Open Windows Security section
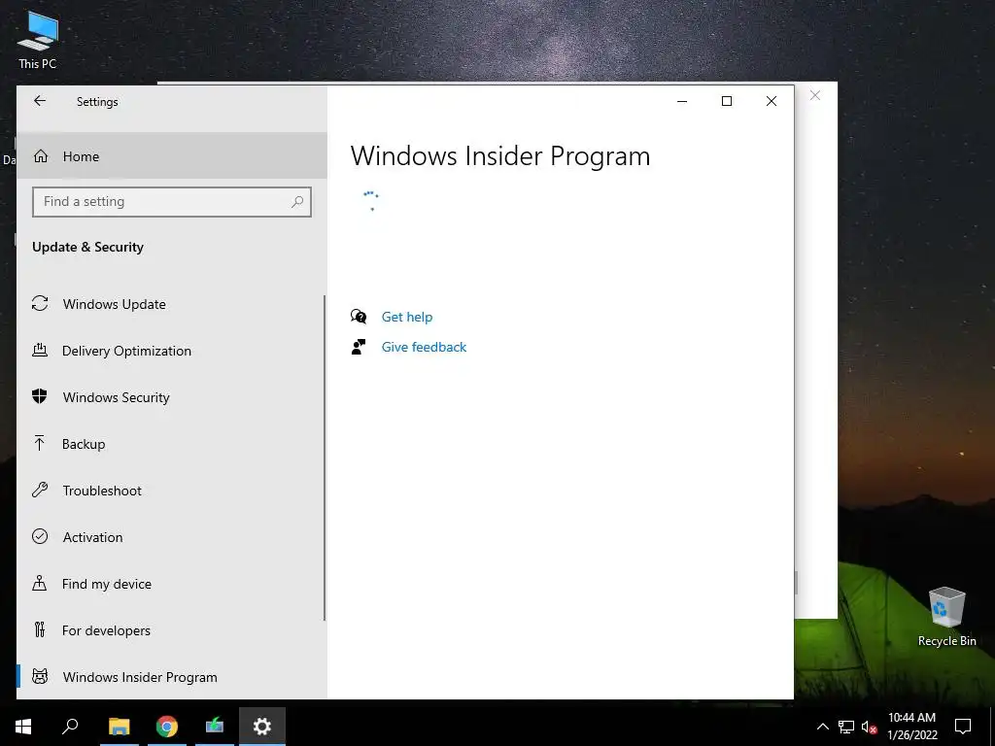Screen dimensions: 995x746 pos(170,397)
